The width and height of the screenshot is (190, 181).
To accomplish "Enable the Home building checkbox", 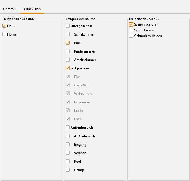I will tap(4, 34).
